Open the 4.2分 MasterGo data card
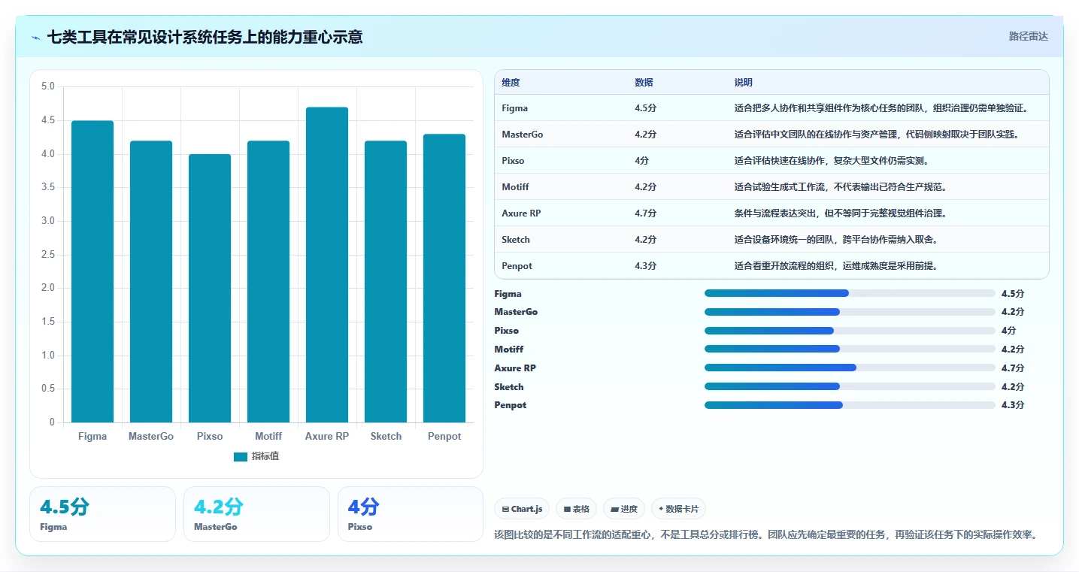 [x=256, y=514]
